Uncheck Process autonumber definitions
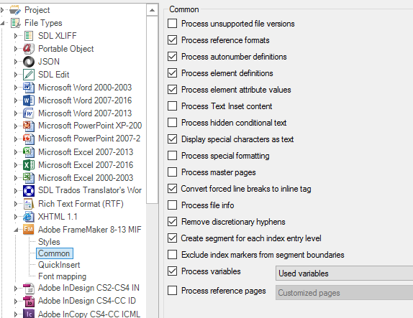The height and width of the screenshot is (318, 413). 172,57
